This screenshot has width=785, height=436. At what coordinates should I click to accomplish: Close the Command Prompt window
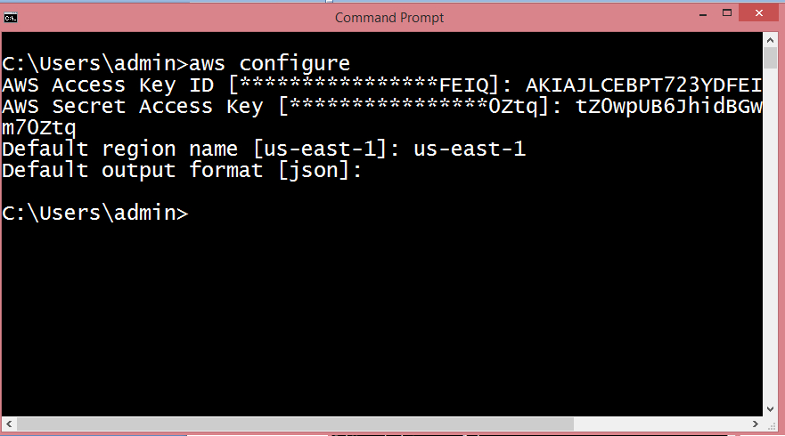(x=759, y=13)
